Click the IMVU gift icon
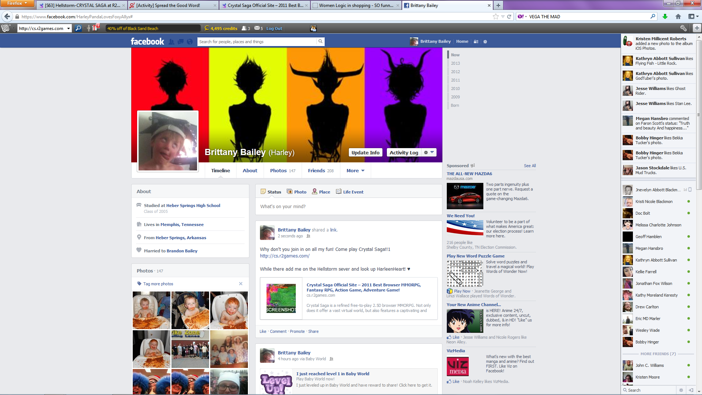This screenshot has width=702, height=395. 95,28
